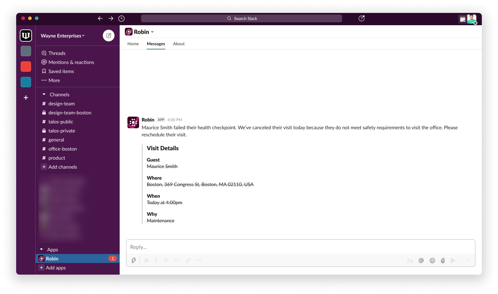Toggle the Aa formatting toolbar
Viewport: 498px width, 294px height.
[410, 261]
